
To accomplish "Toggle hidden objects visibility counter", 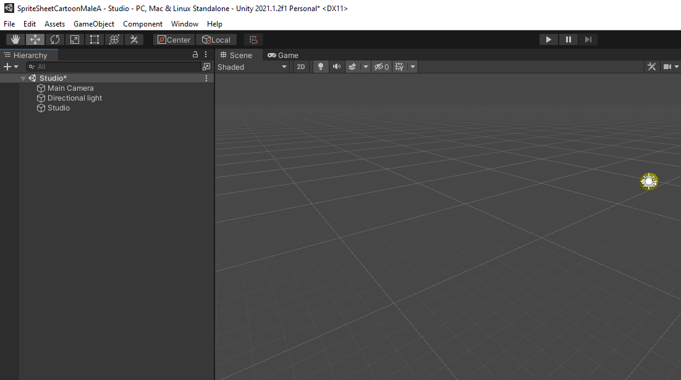I will click(382, 67).
